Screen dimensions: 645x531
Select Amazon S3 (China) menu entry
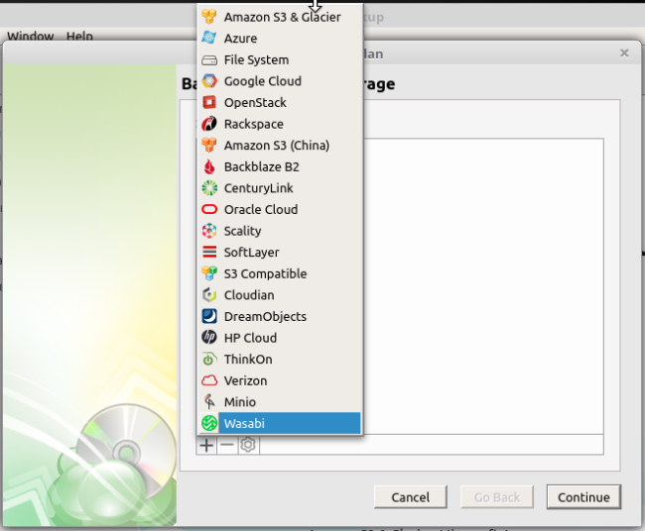pos(276,146)
